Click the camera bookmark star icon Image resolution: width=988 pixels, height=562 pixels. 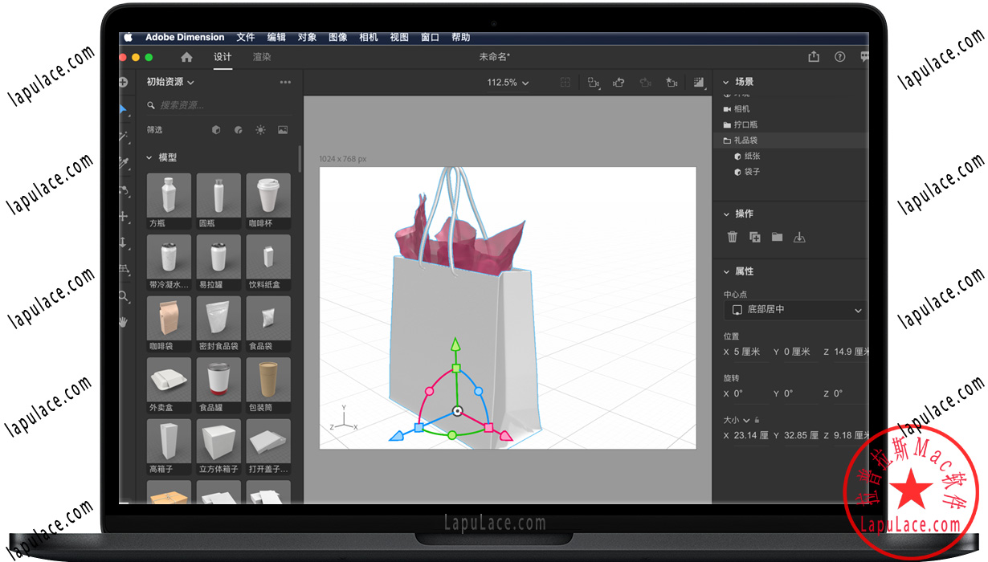click(672, 82)
